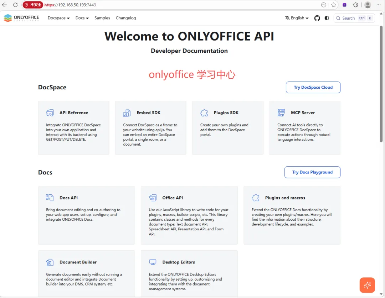Image resolution: width=385 pixels, height=298 pixels.
Task: Click text 'management systems.'
Action: 168,289
